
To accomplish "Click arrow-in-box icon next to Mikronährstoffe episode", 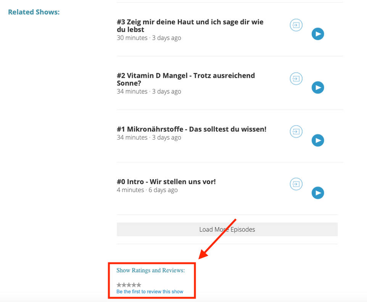I will point(296,132).
